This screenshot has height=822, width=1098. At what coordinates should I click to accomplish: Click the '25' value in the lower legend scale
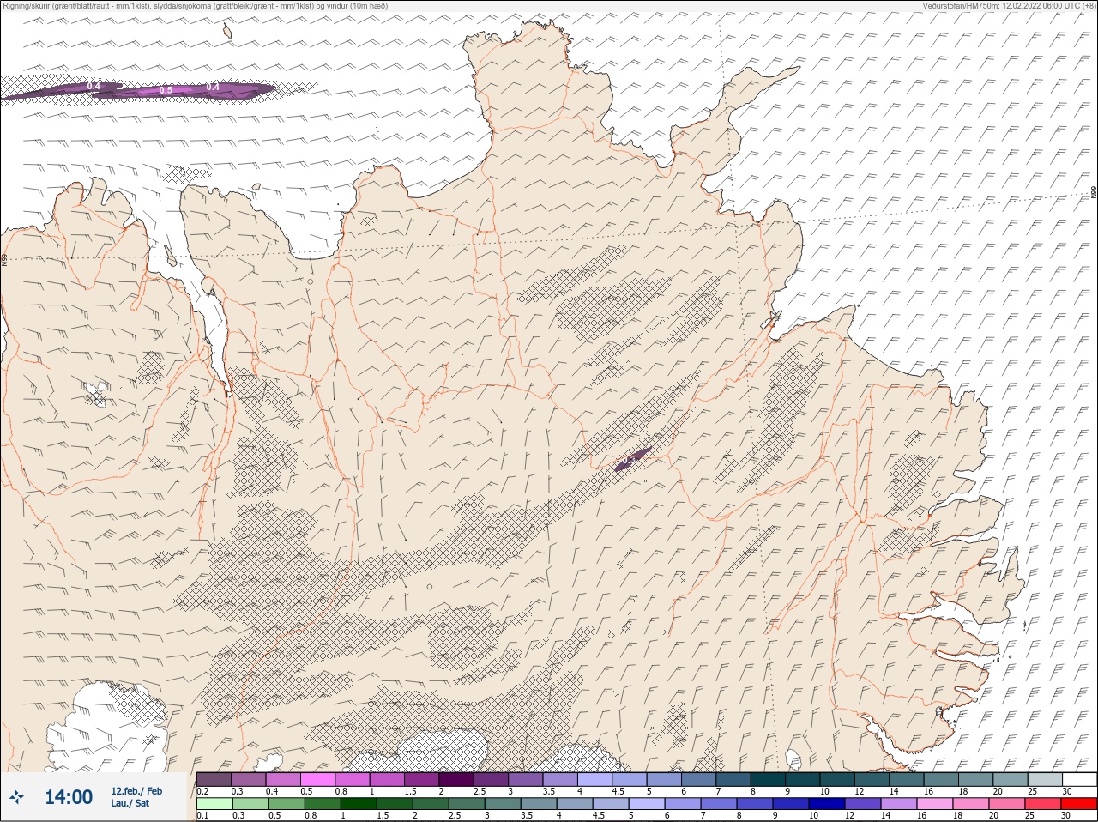tap(1030, 815)
